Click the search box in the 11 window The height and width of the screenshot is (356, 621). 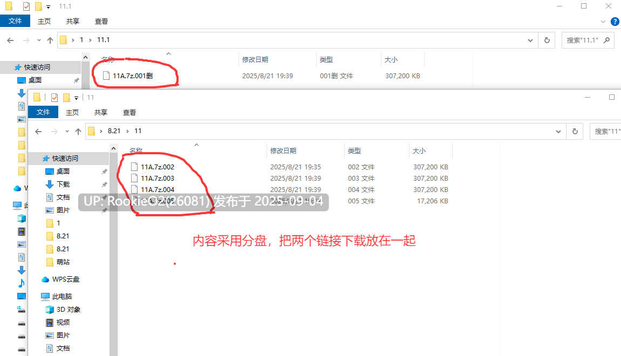[605, 131]
